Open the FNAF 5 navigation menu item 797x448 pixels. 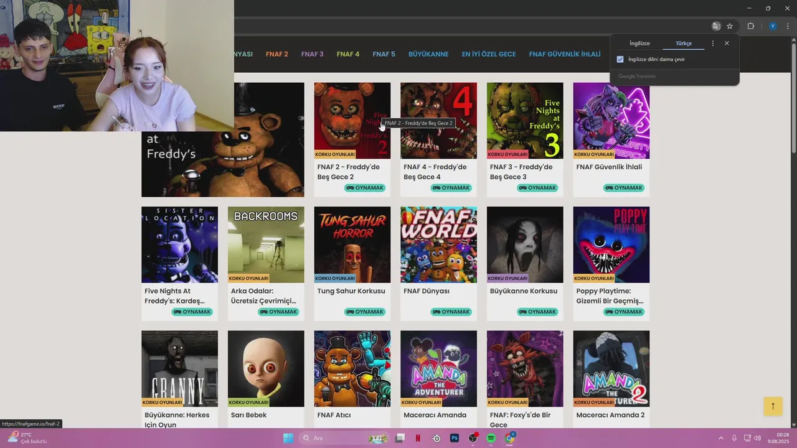coord(384,54)
